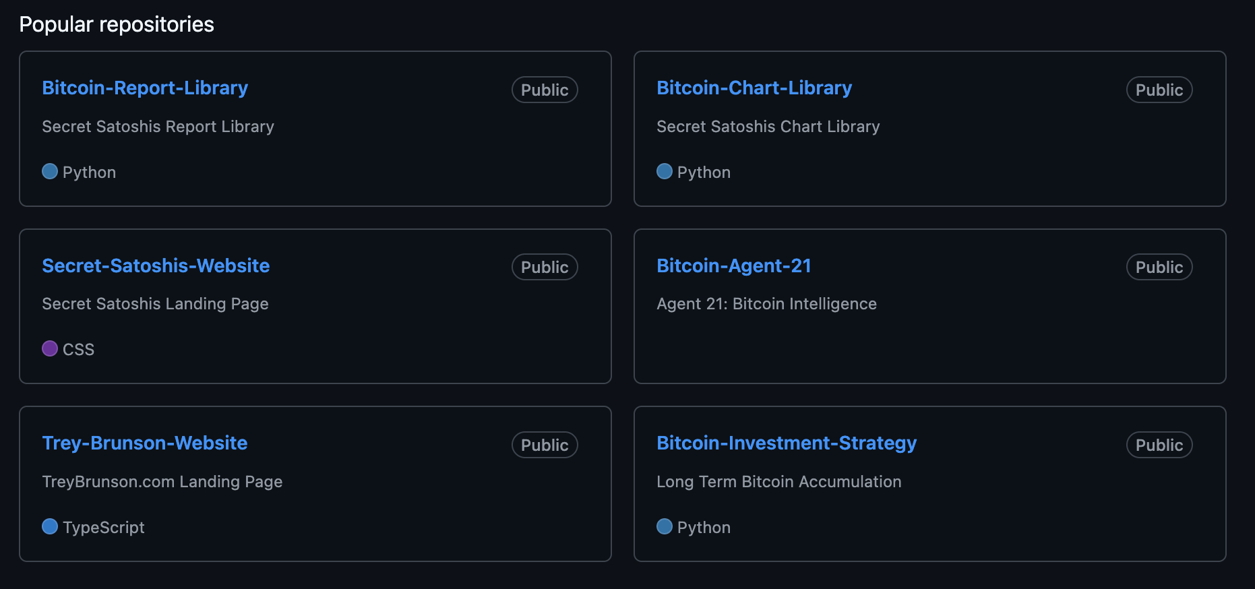Screen dimensions: 1255x589
Task: Visit Bitcoin-Investment-Strategy repository
Action: (x=787, y=443)
